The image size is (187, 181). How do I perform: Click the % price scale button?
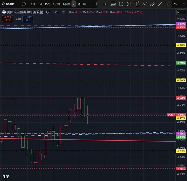pos(181,12)
